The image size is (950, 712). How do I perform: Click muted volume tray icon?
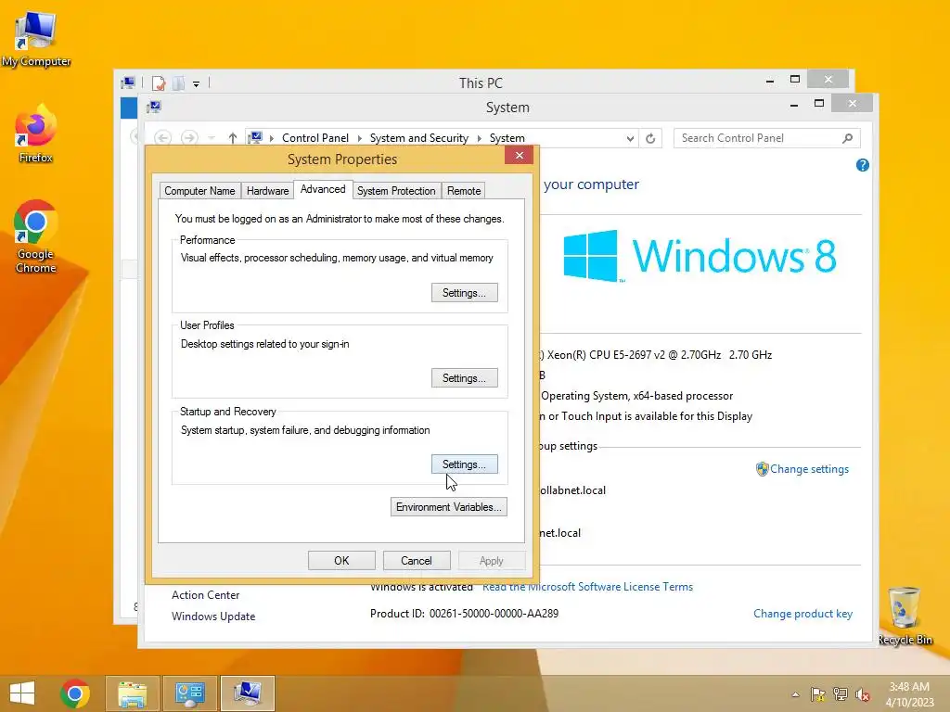click(863, 694)
